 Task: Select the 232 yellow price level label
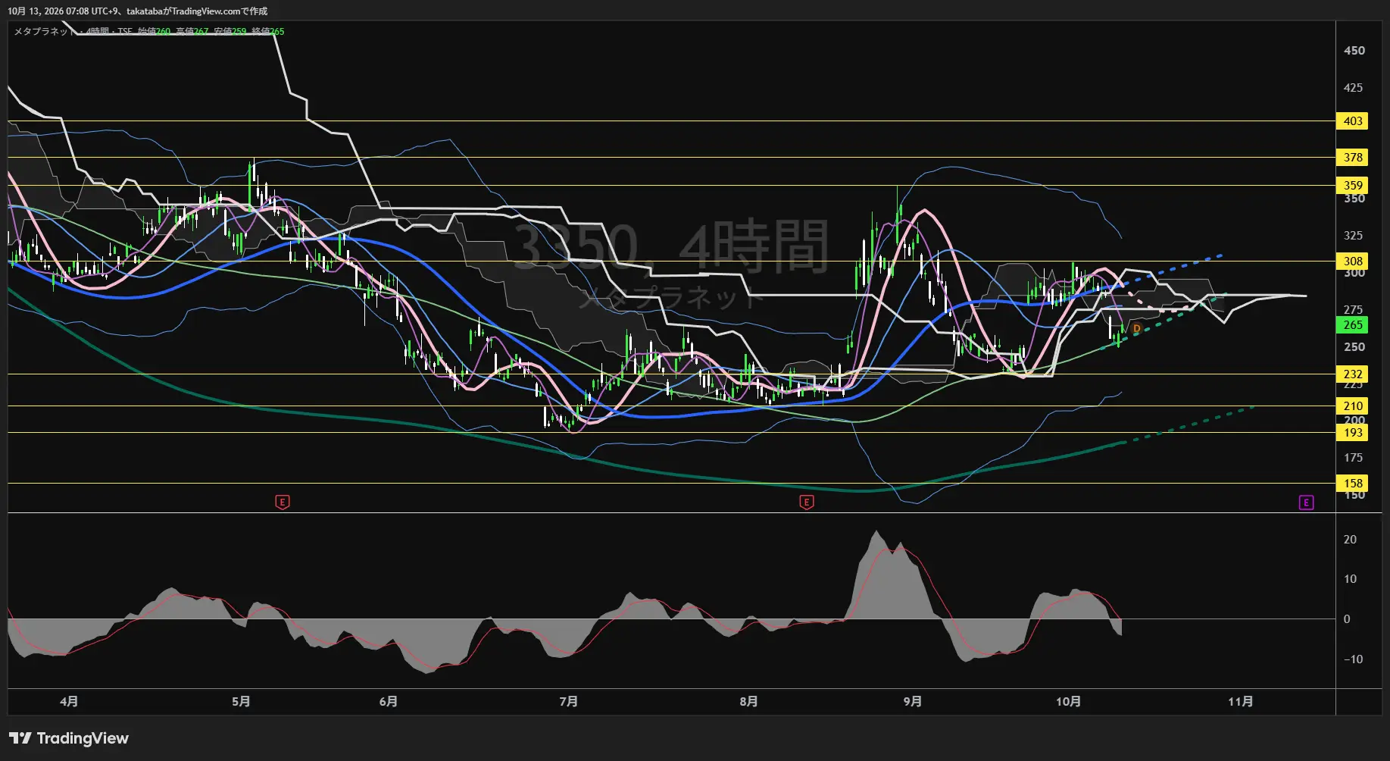point(1353,374)
